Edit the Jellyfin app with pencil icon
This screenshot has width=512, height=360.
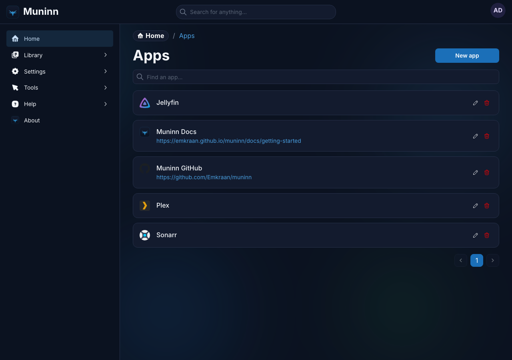pos(476,103)
